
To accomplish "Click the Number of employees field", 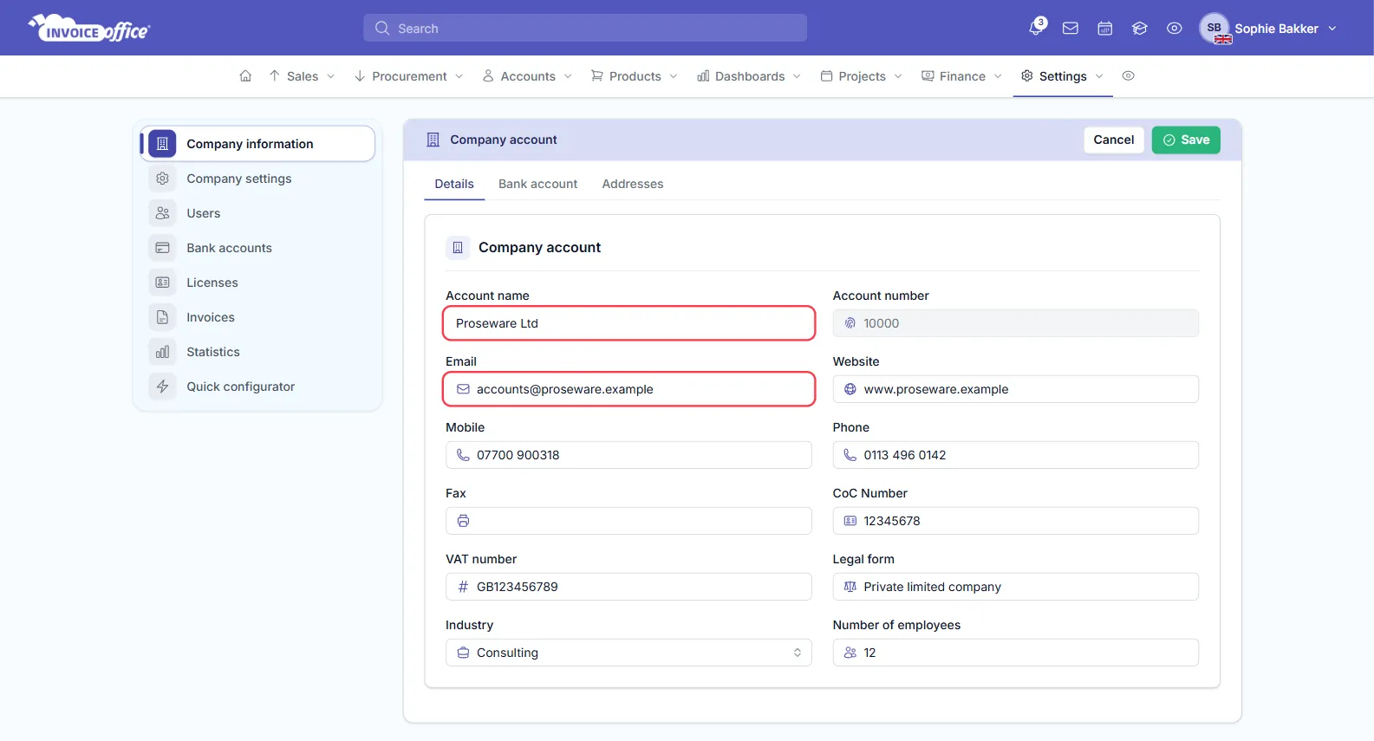I will [x=1016, y=653].
